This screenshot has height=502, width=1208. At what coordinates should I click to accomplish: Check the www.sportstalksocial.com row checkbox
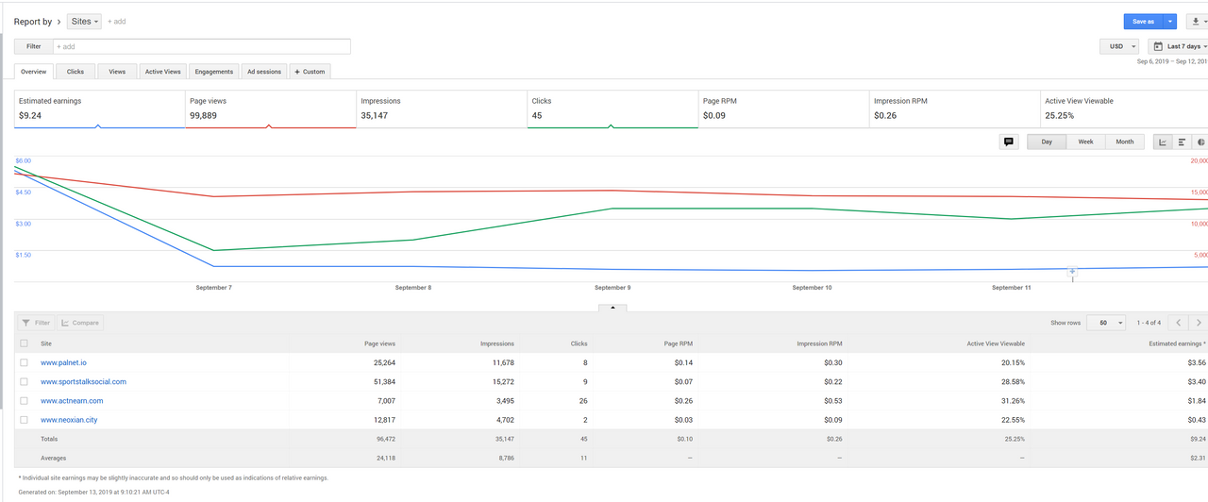pos(24,382)
